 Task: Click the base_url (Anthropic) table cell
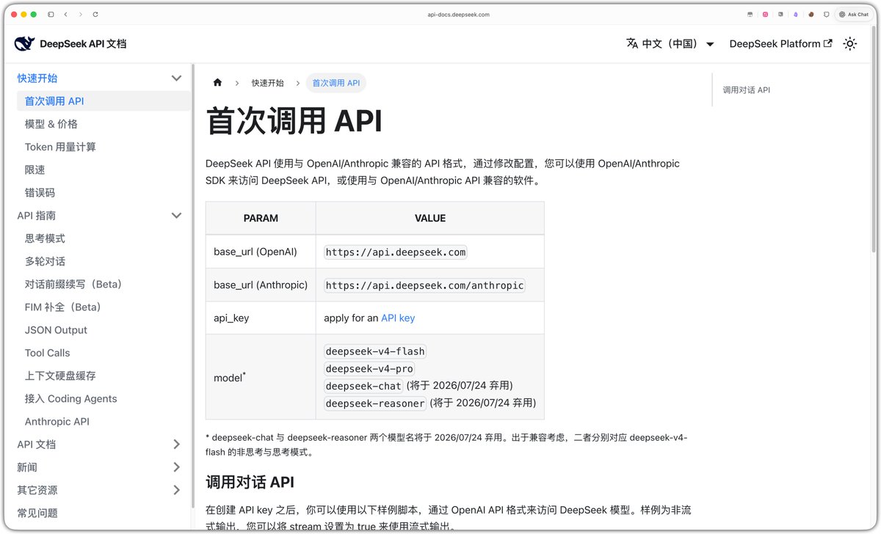[261, 285]
